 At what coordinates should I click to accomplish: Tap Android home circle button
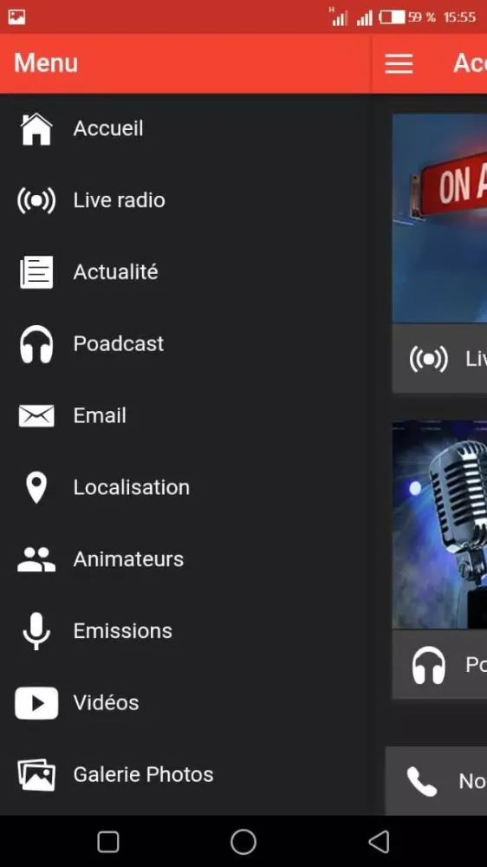243,842
